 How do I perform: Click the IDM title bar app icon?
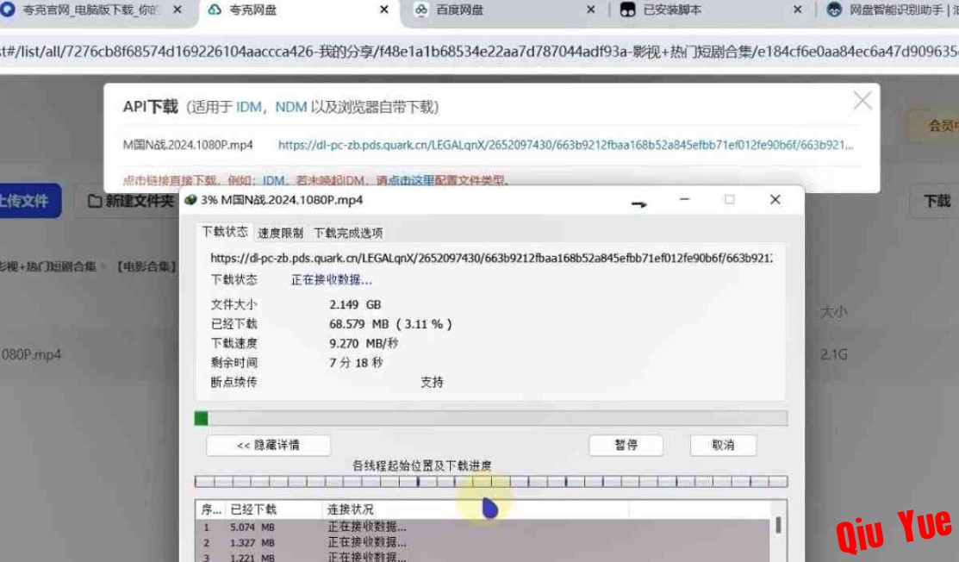coord(190,200)
